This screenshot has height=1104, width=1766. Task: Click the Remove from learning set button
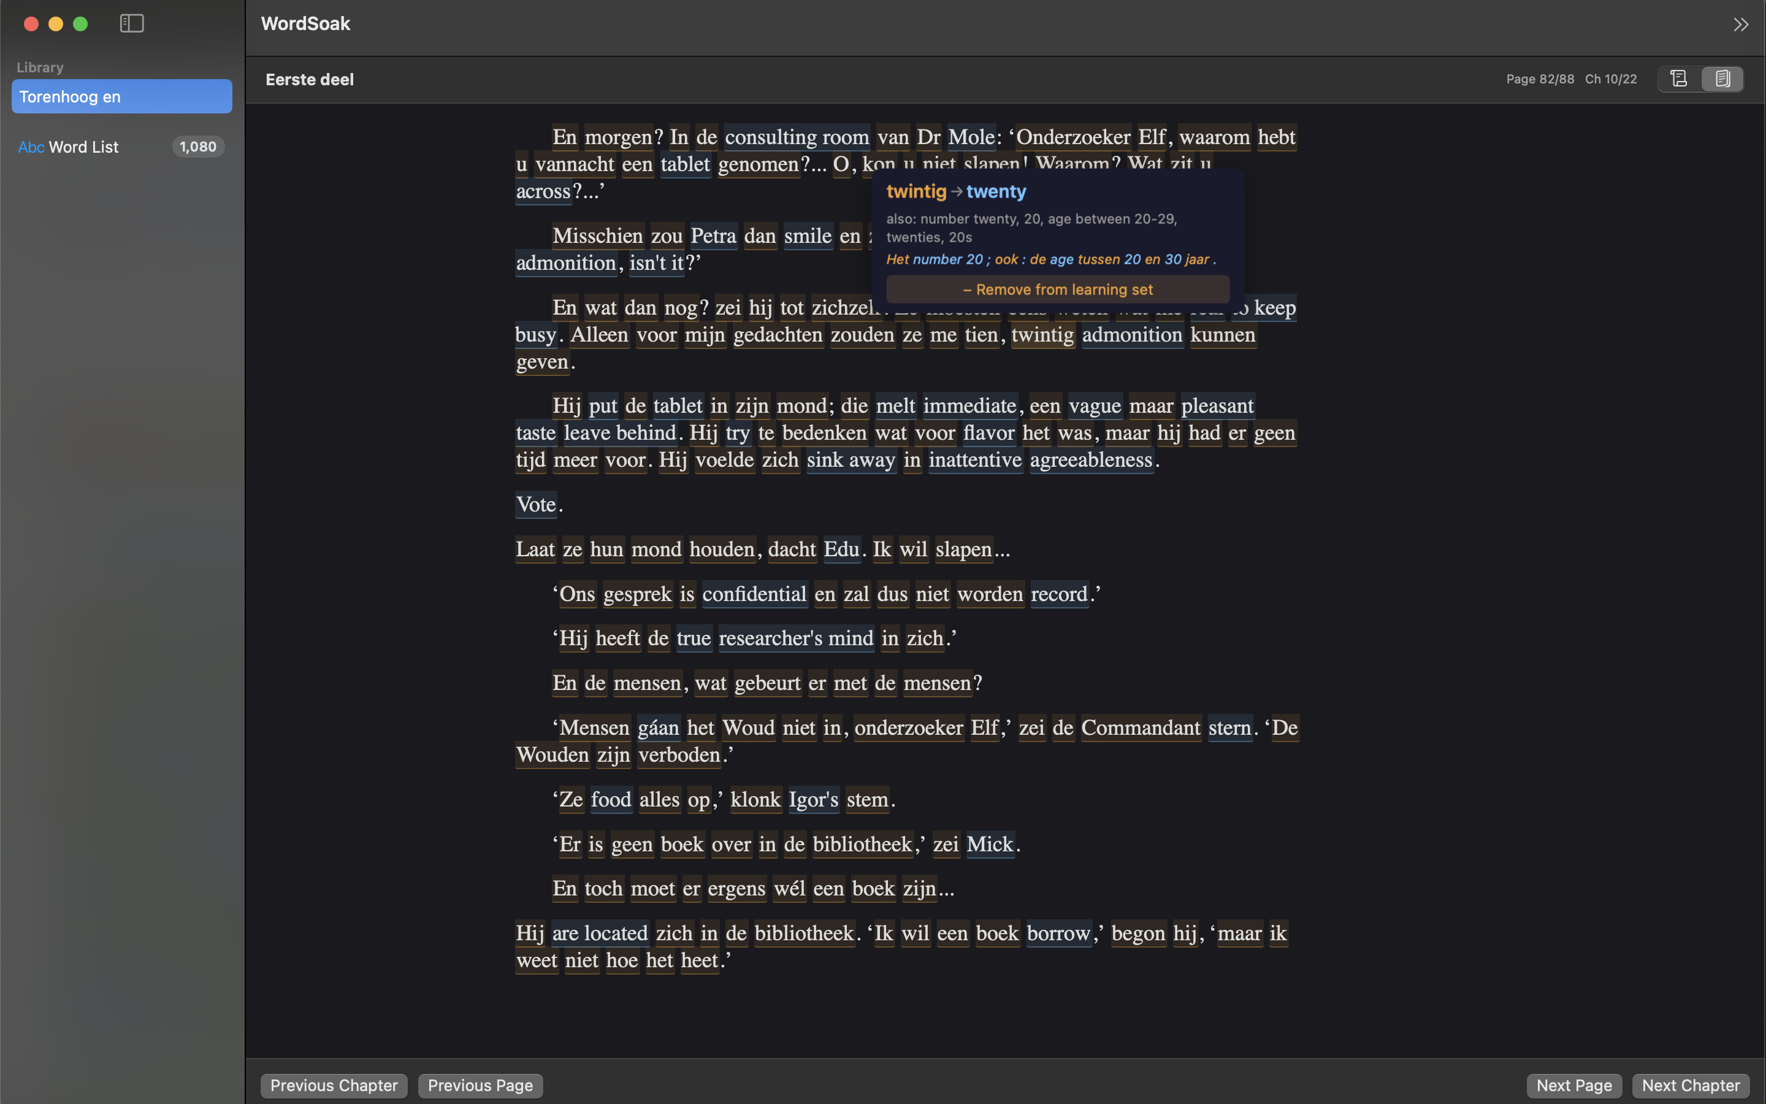[1057, 289]
